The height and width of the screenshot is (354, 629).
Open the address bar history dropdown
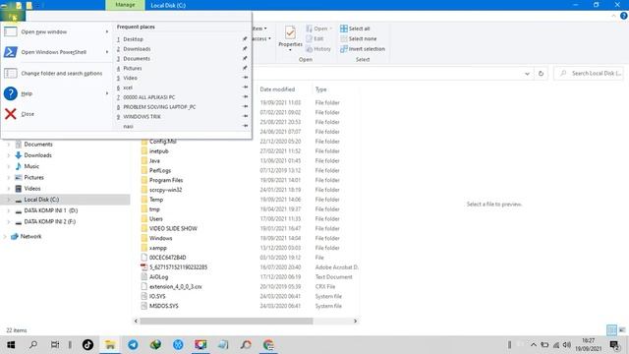(527, 74)
